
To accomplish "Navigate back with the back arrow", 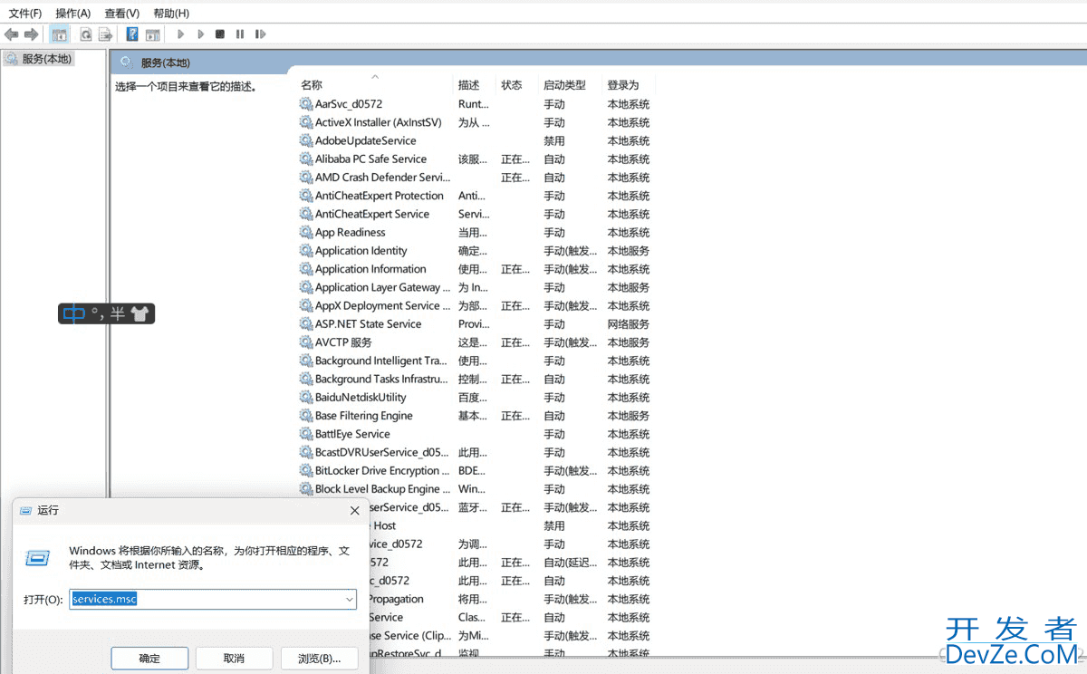I will click(x=11, y=34).
